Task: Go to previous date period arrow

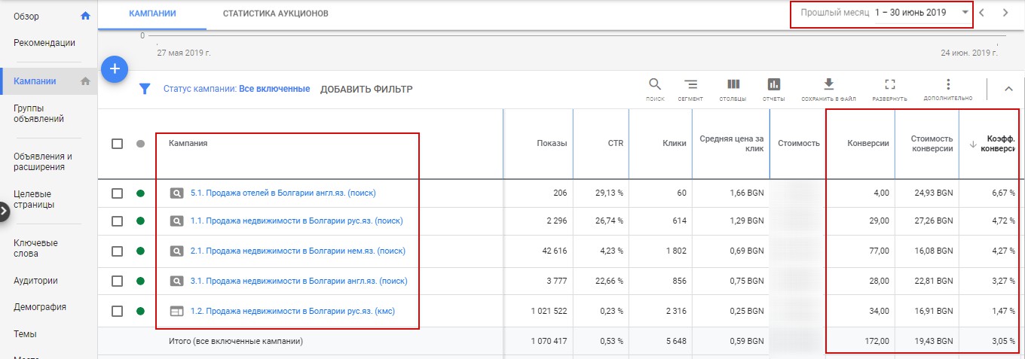Action: pyautogui.click(x=981, y=13)
